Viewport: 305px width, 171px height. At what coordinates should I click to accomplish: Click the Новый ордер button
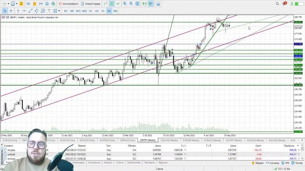pos(91,4)
